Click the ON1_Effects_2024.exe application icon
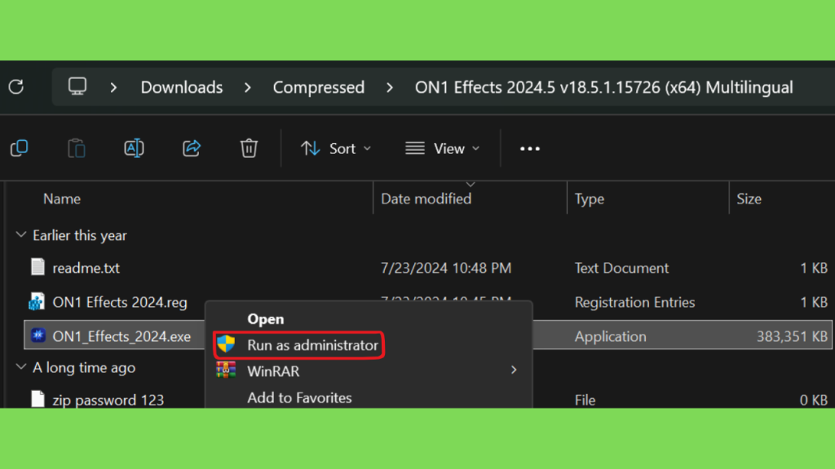The height and width of the screenshot is (469, 835). coord(38,335)
